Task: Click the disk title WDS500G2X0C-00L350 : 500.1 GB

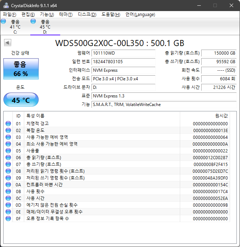Action: point(120,43)
